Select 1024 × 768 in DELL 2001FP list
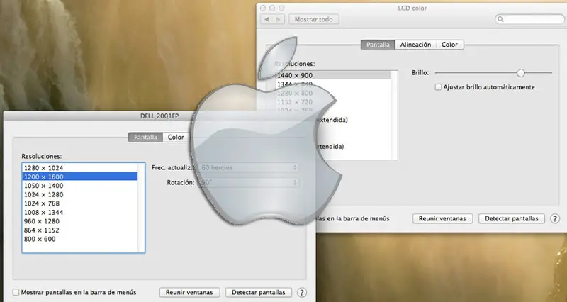Screen dimensions: 567x302 click(79, 203)
